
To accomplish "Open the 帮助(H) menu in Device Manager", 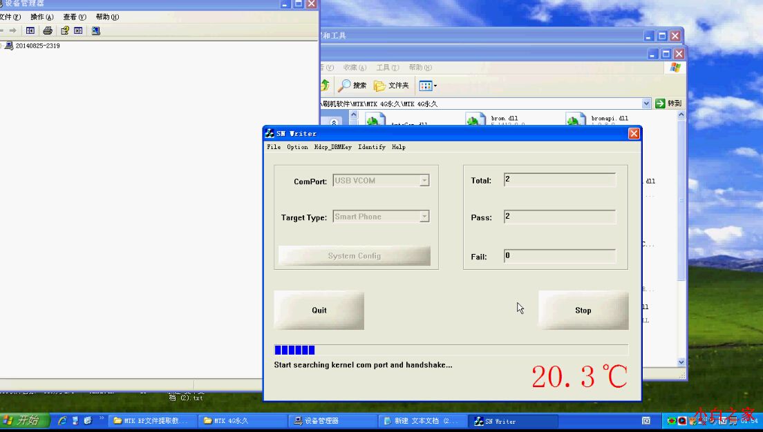I will pos(107,17).
